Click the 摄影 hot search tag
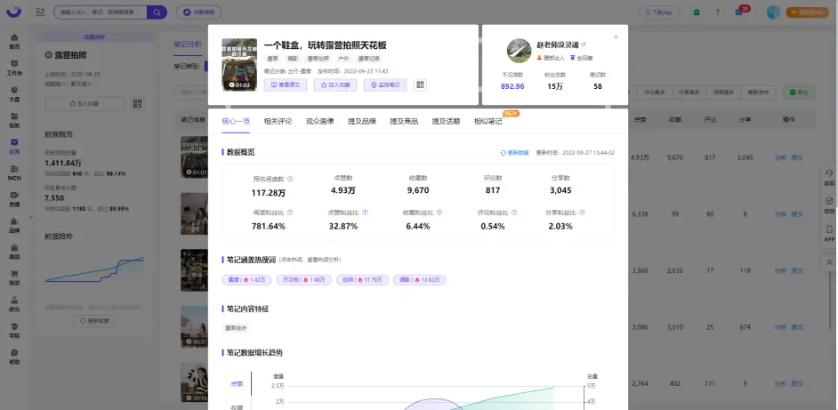 click(x=420, y=279)
